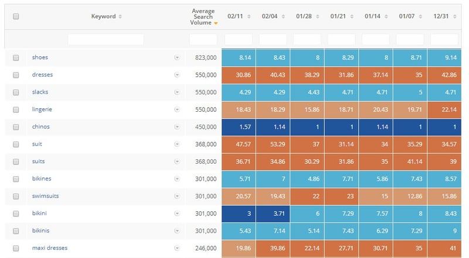Screen dimensions: 469x258
Task: Focus the Keyword filter input
Action: 106,39
